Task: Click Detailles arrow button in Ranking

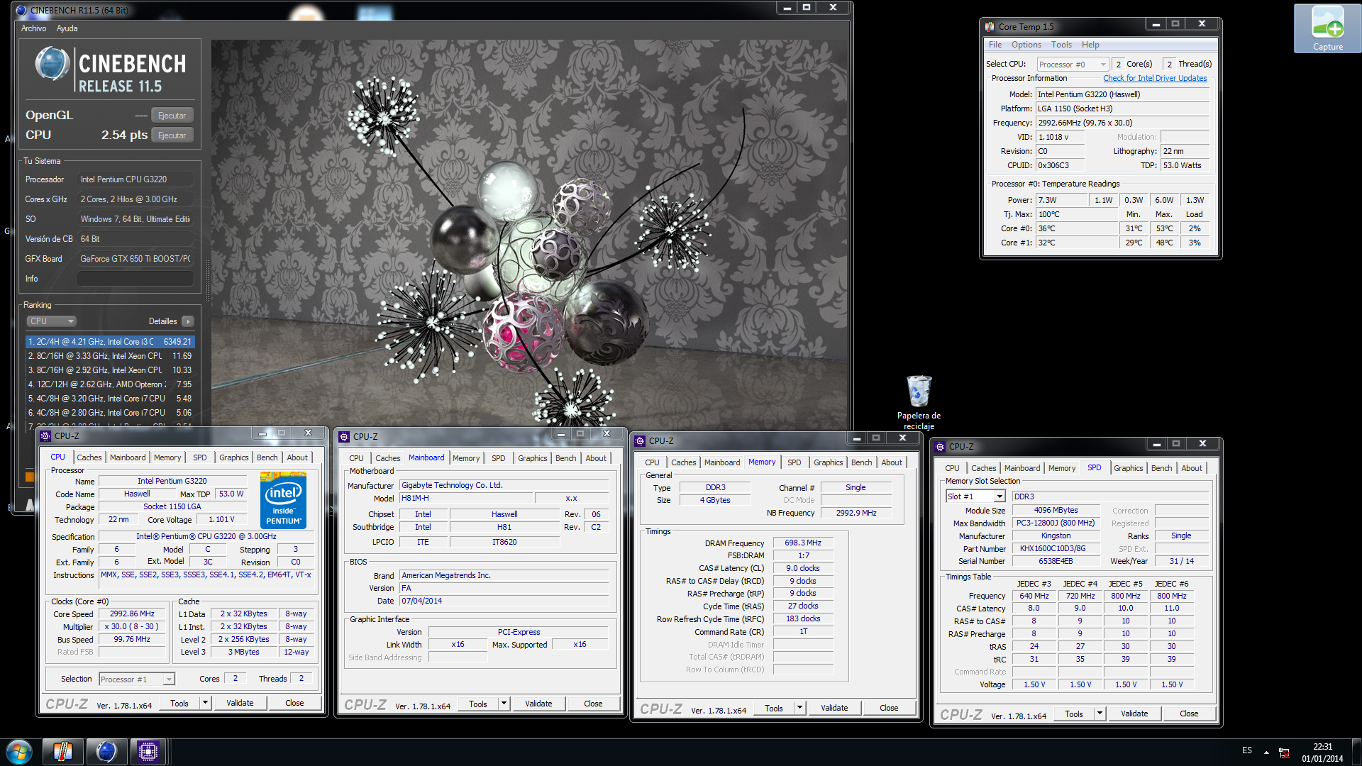Action: 188,321
